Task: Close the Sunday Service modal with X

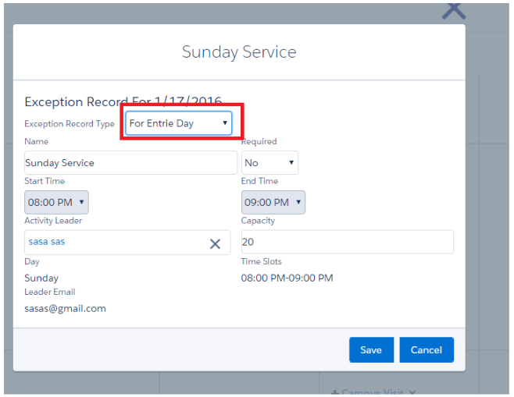Action: pos(453,10)
